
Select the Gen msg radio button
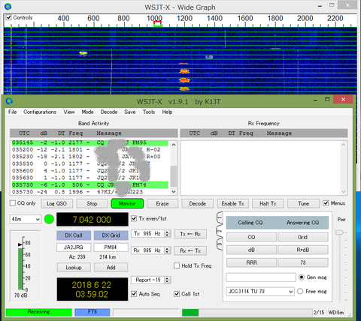coord(302,277)
